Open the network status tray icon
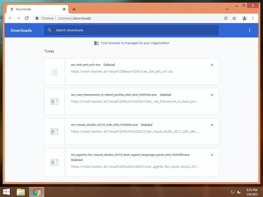 (x=232, y=192)
